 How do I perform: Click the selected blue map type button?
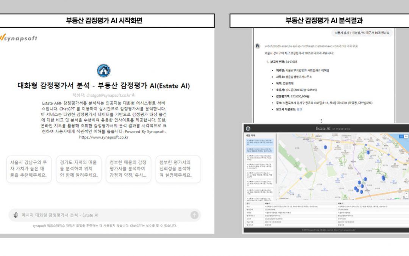[x=401, y=137]
